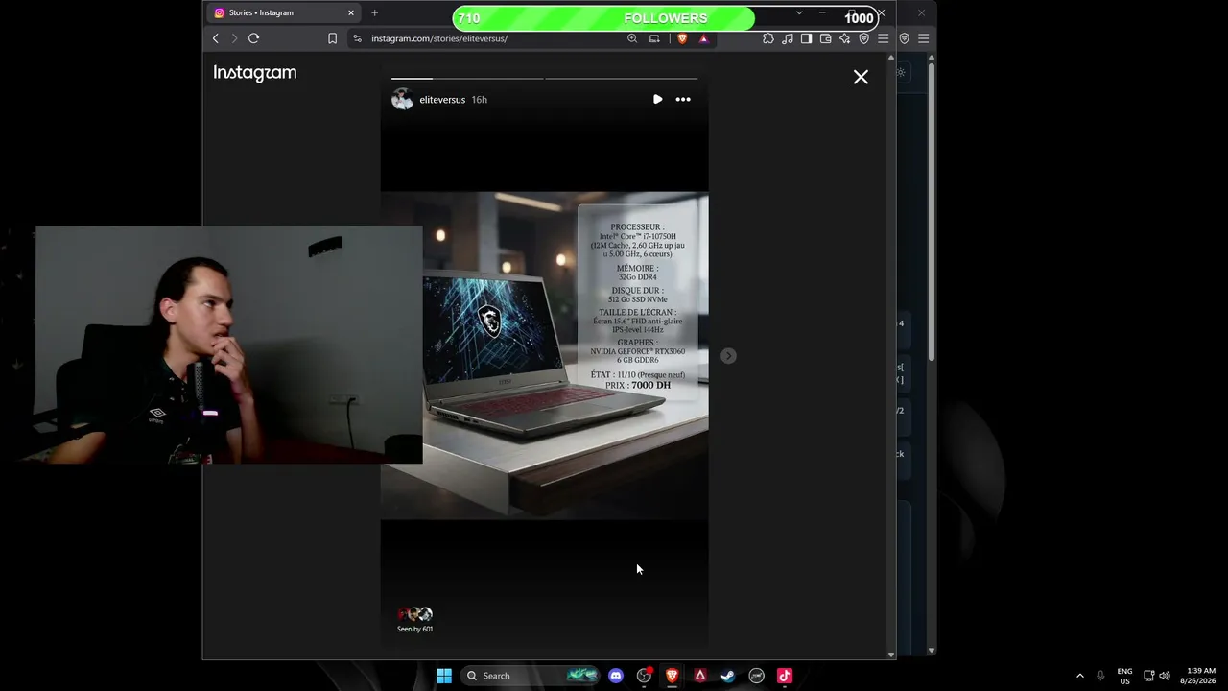Click the background window's shield icon

(x=904, y=38)
